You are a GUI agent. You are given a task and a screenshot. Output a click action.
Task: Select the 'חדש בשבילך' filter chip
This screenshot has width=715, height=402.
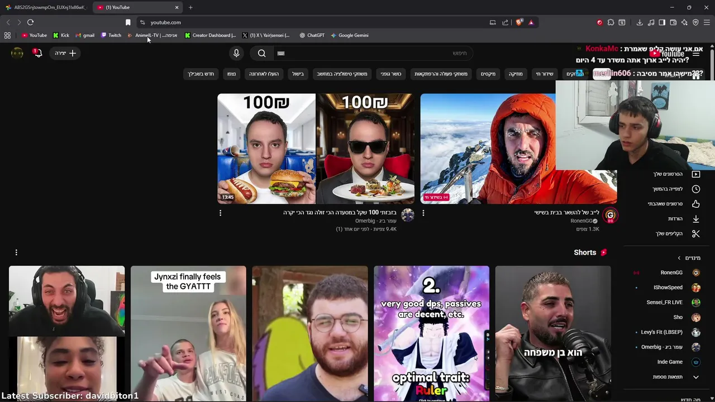[x=201, y=74]
